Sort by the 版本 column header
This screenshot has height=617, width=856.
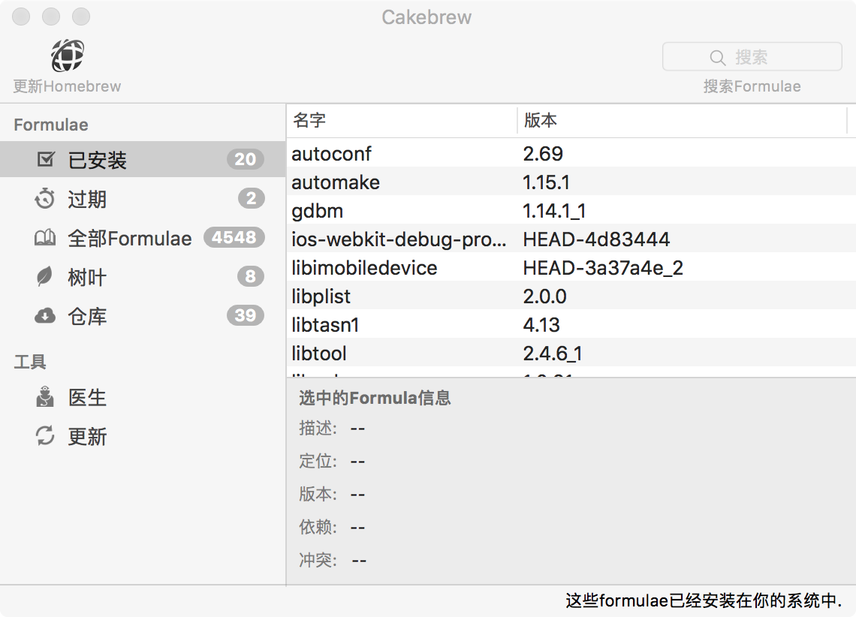[x=682, y=120]
